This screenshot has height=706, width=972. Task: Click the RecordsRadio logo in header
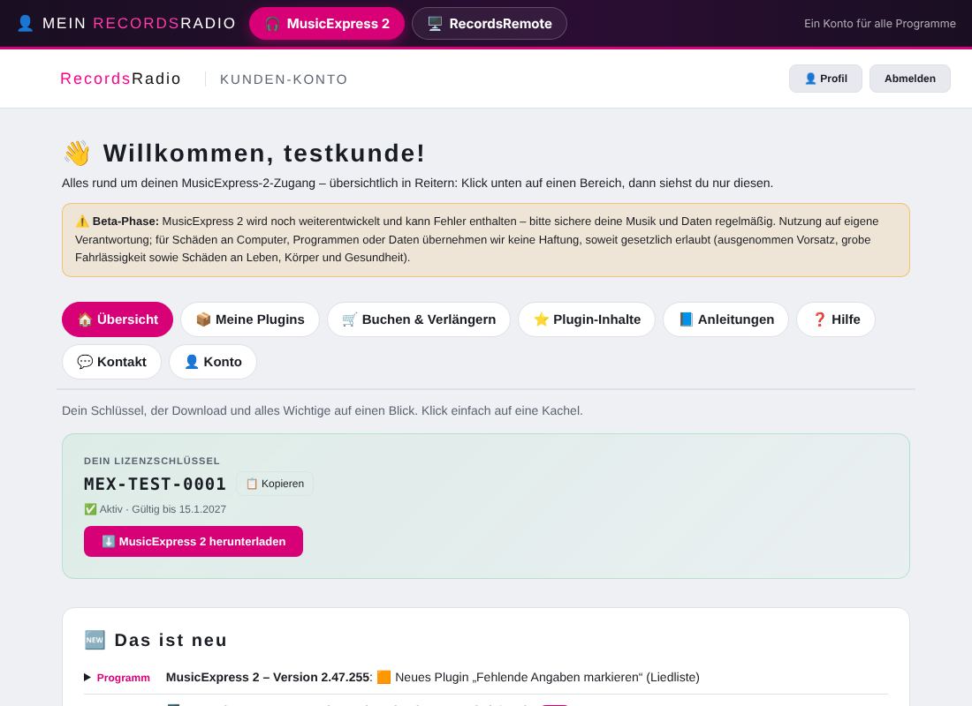[x=120, y=79]
